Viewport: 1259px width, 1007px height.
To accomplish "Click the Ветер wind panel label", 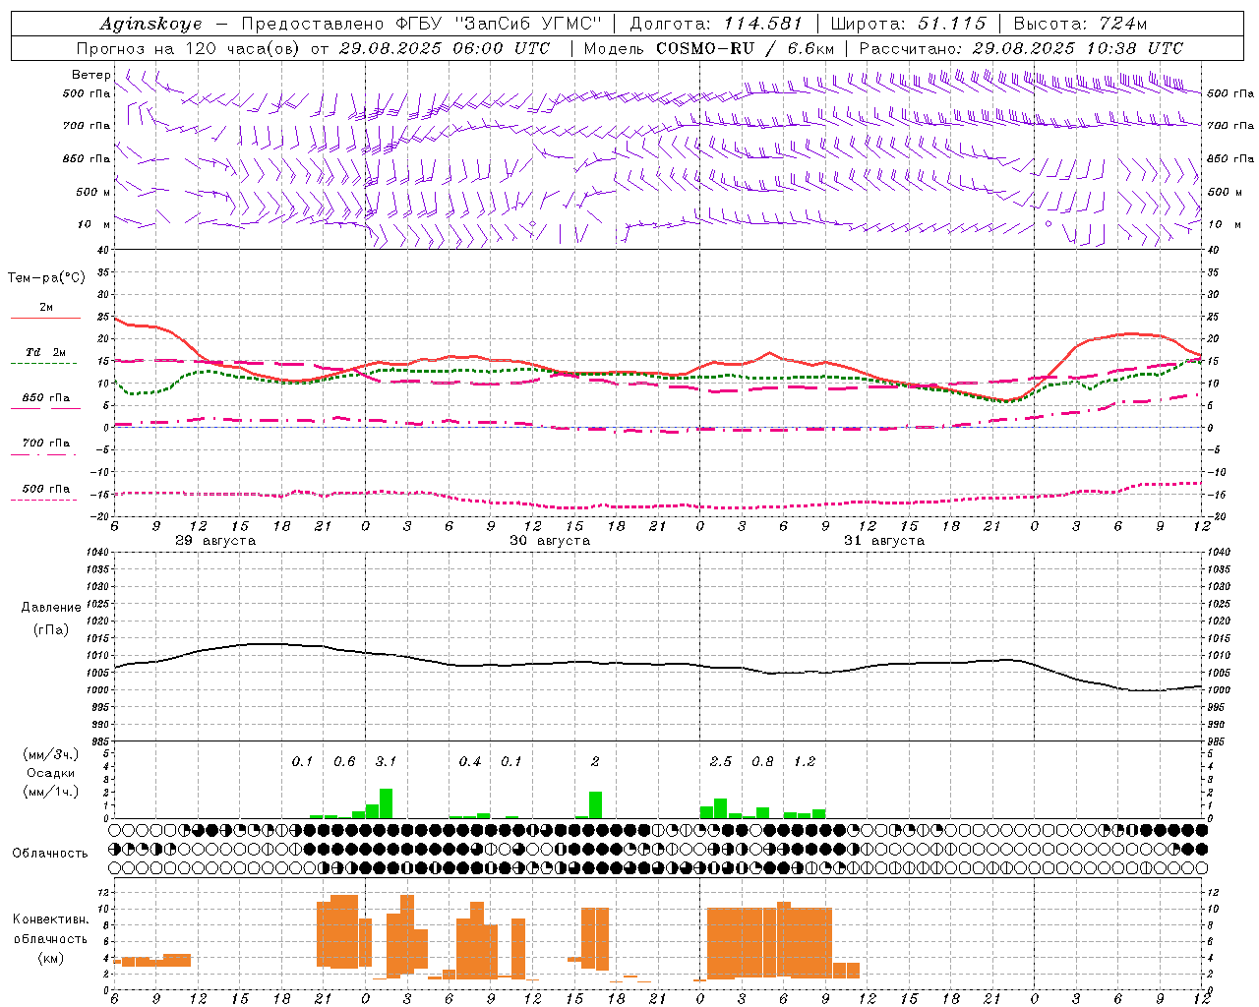I will point(90,75).
